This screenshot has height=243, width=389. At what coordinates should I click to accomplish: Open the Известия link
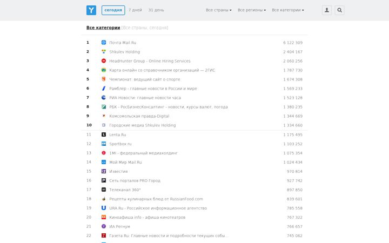tap(118, 171)
